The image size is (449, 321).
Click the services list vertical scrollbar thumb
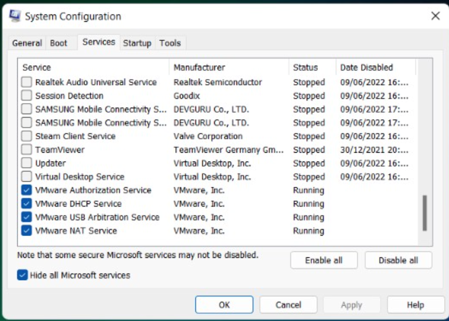[x=425, y=212]
